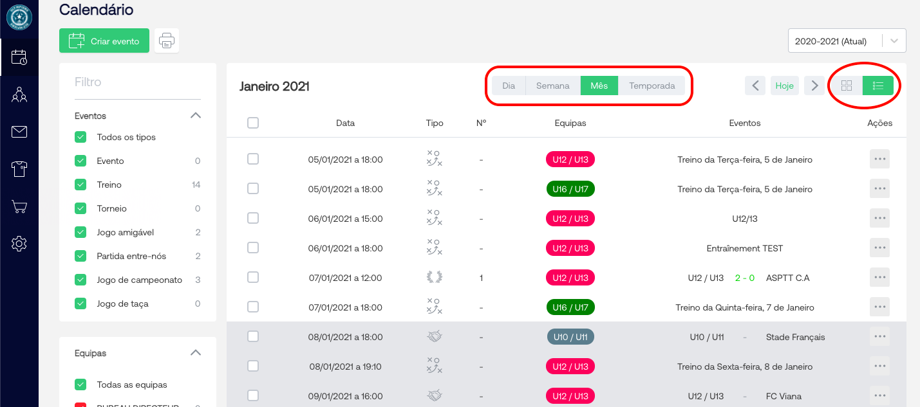
Task: Switch to the Temporada view tab
Action: coord(652,86)
